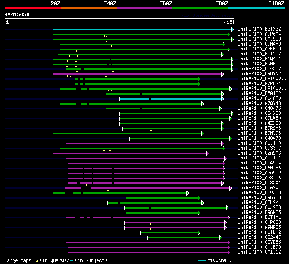Click the cyan ~100% identity scale segment
The width and height of the screenshot is (289, 264).
click(x=257, y=8)
